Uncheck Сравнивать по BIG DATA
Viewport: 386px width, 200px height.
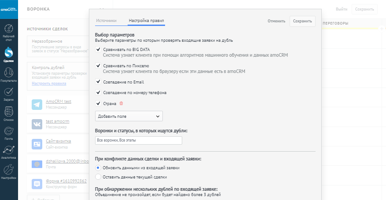(98, 49)
